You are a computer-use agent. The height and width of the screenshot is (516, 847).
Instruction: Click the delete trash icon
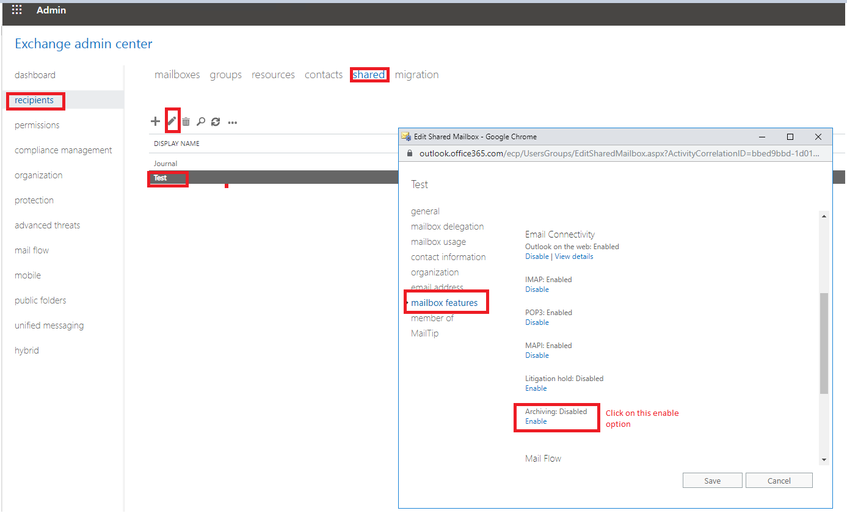[186, 122]
